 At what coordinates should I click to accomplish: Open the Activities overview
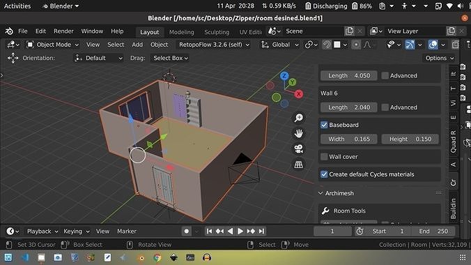(17, 6)
